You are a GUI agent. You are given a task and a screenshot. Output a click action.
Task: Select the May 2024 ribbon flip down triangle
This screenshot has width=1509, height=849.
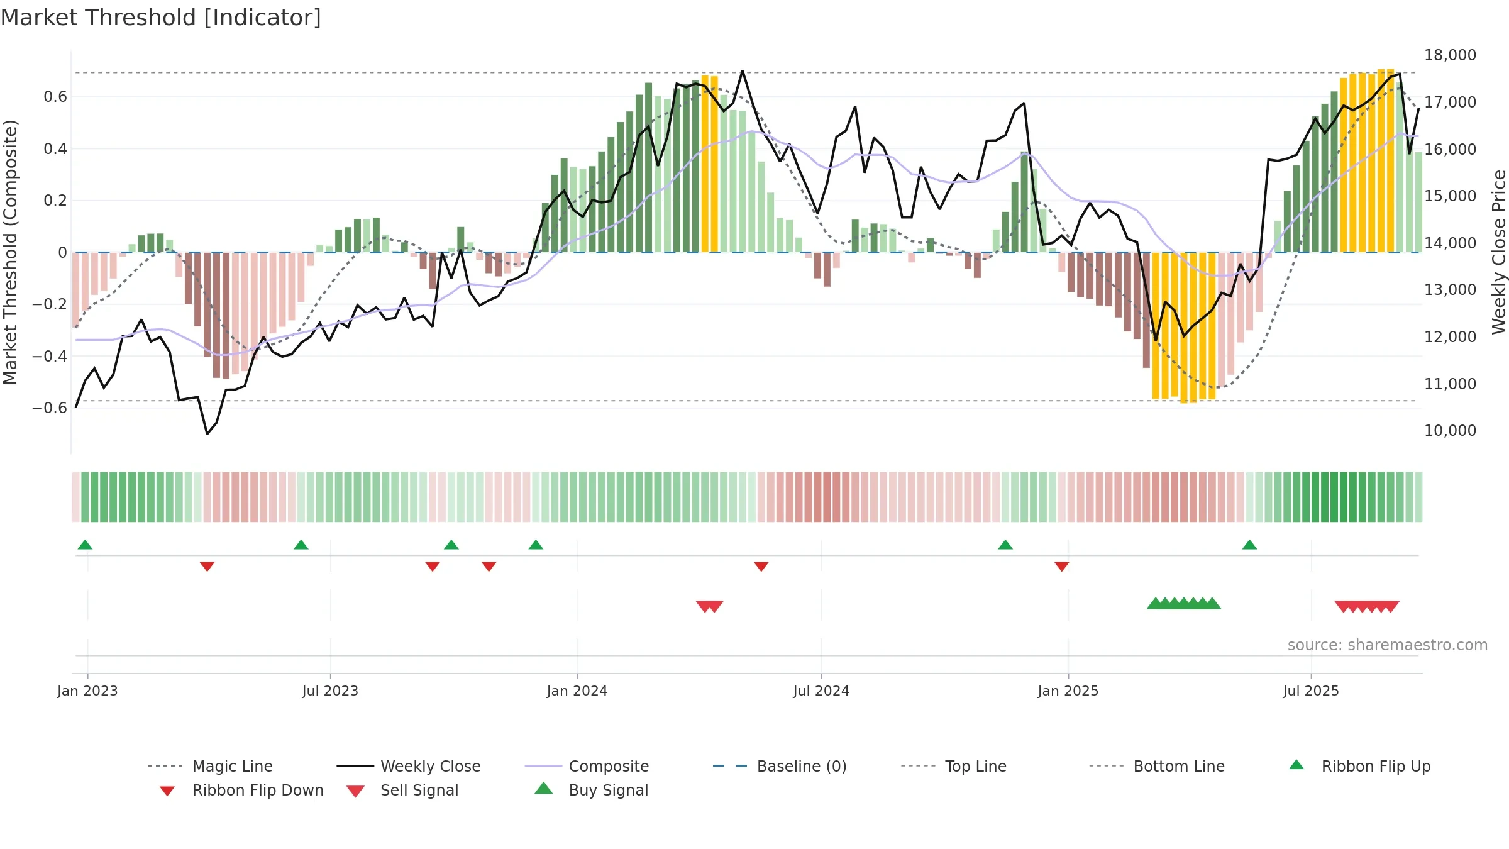tap(761, 567)
